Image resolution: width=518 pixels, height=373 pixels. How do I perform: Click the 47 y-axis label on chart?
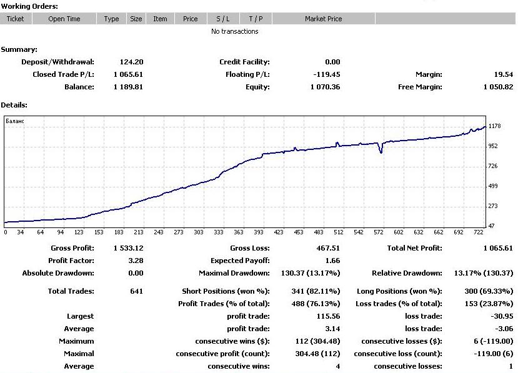[491, 226]
